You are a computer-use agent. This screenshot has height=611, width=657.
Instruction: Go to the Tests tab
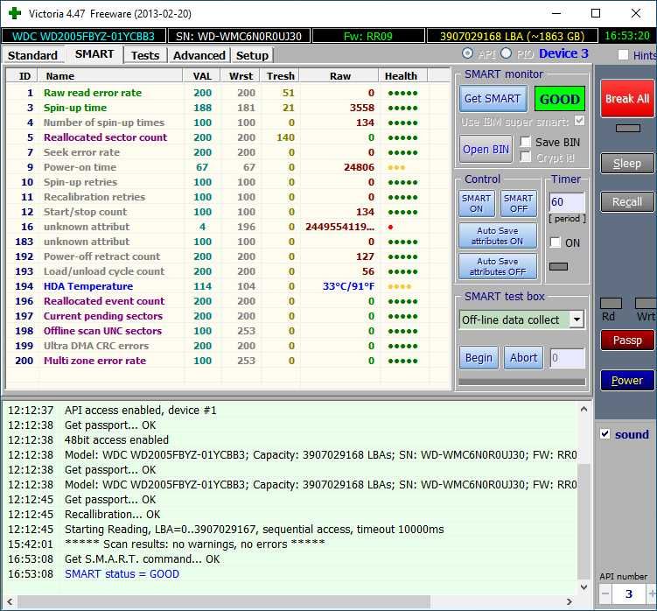(145, 55)
